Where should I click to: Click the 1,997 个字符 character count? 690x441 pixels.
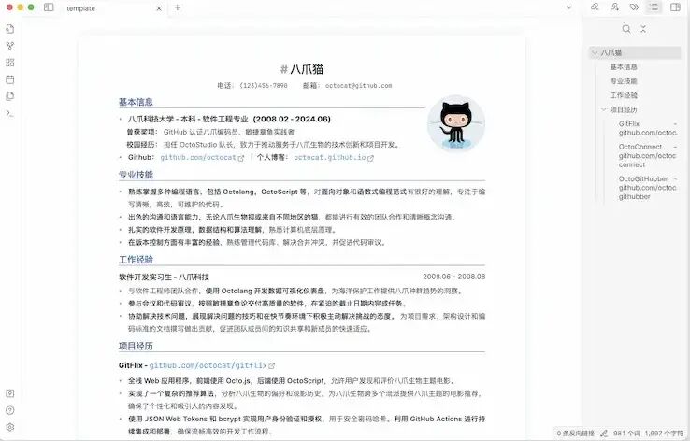(x=664, y=434)
